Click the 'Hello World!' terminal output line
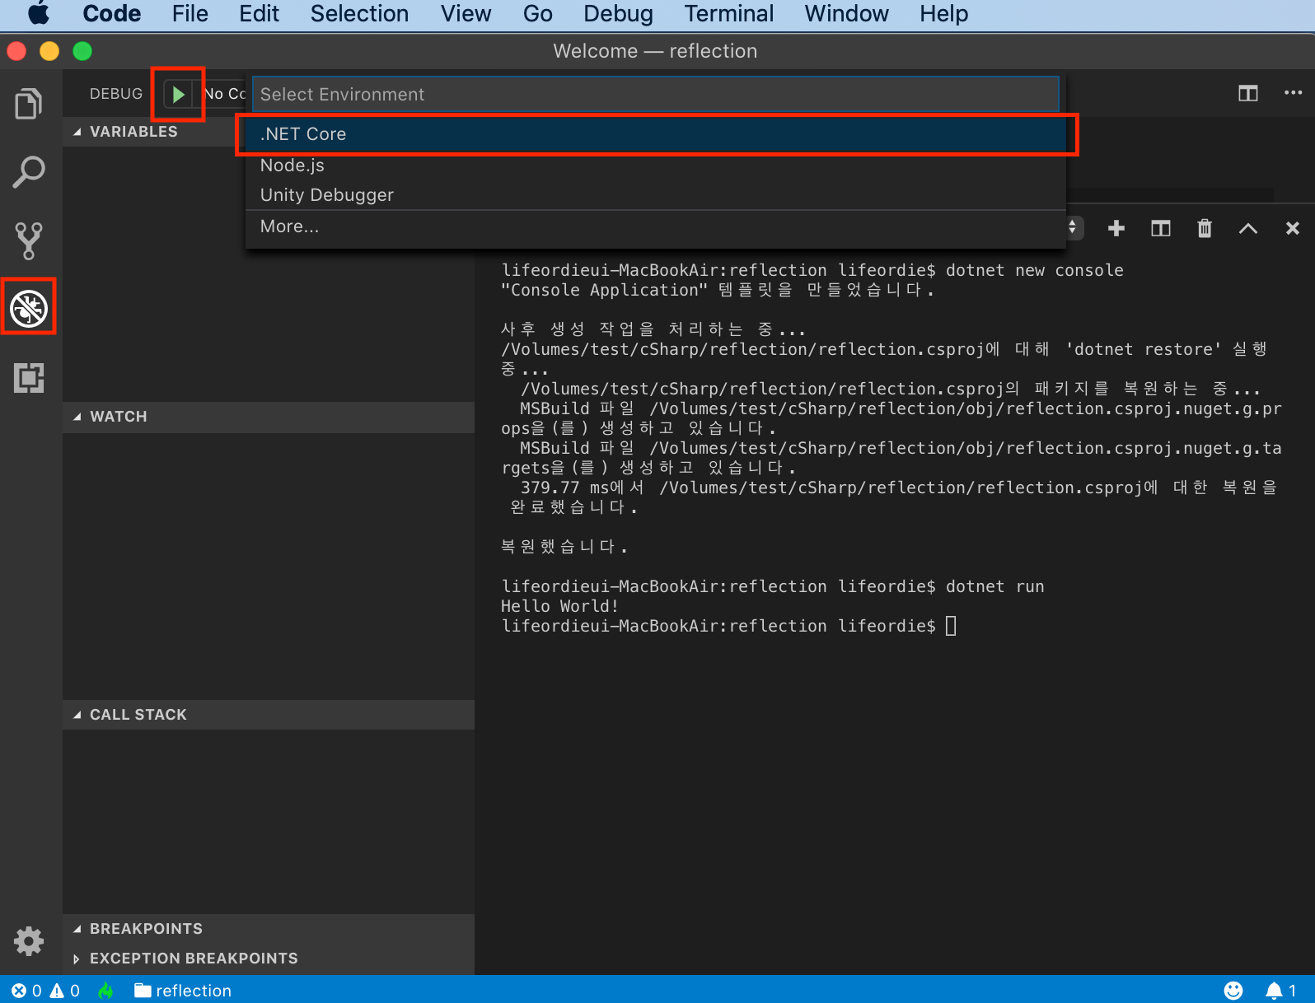Screen dimensions: 1315x1003 tap(559, 606)
